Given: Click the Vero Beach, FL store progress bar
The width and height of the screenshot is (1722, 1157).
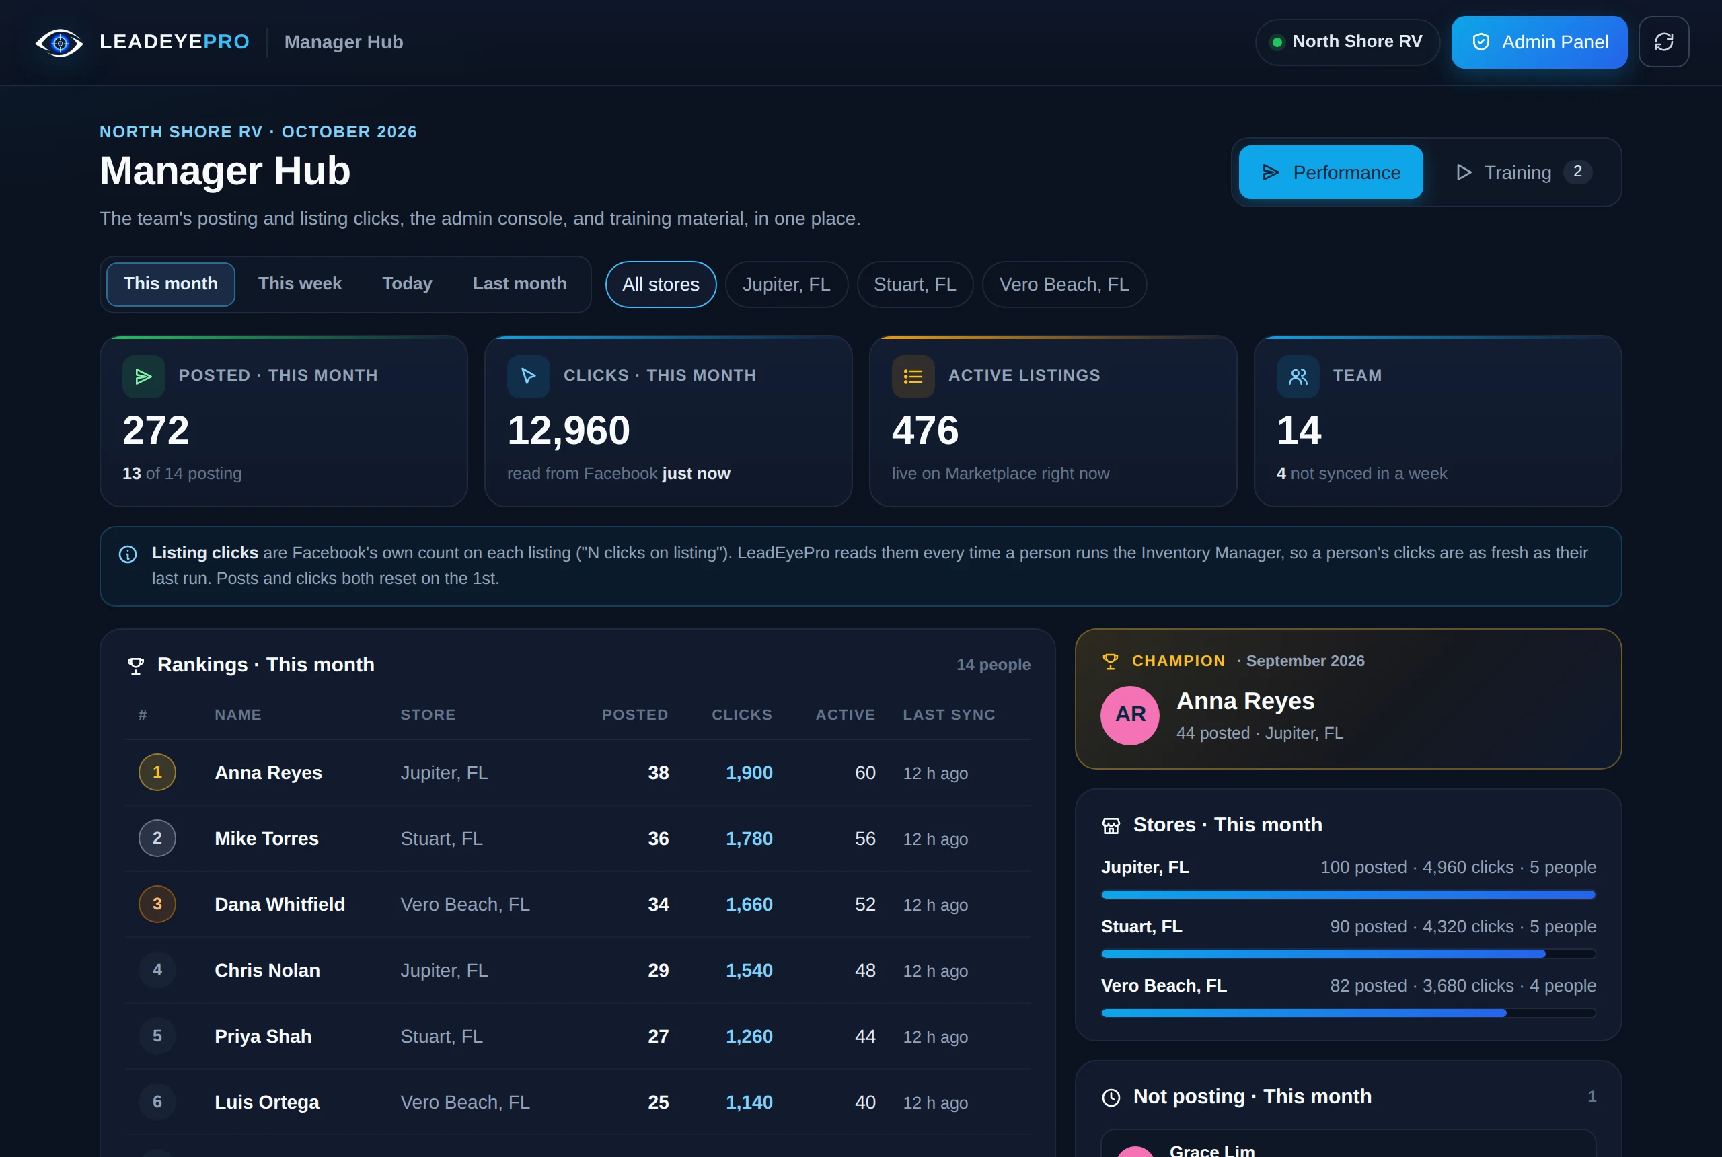Looking at the screenshot, I should coord(1348,1012).
